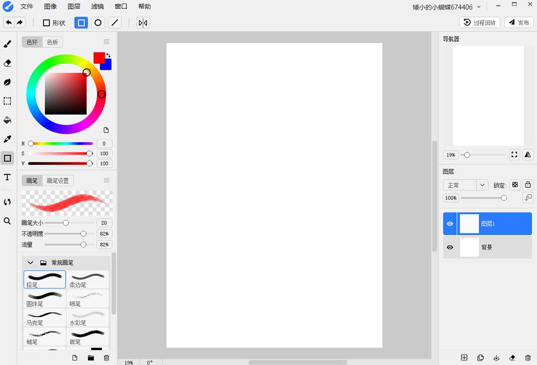Click the 画笔大小 slider

[x=70, y=222]
